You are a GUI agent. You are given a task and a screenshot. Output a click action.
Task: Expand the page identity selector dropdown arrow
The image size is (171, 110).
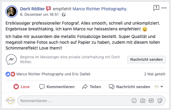(162, 87)
